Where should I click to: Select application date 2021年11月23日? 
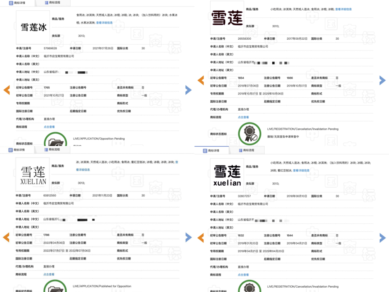[102, 196]
